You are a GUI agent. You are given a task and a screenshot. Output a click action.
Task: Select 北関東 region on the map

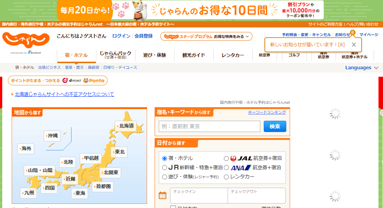tap(110, 173)
